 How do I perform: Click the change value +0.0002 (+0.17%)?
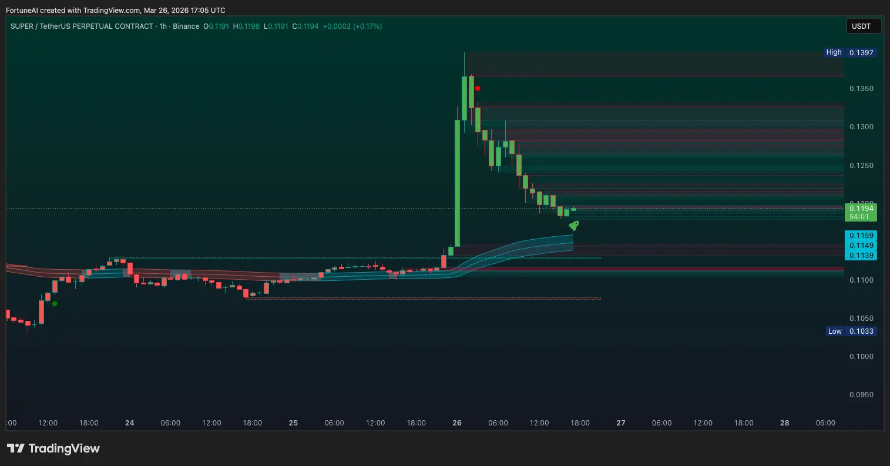[352, 26]
